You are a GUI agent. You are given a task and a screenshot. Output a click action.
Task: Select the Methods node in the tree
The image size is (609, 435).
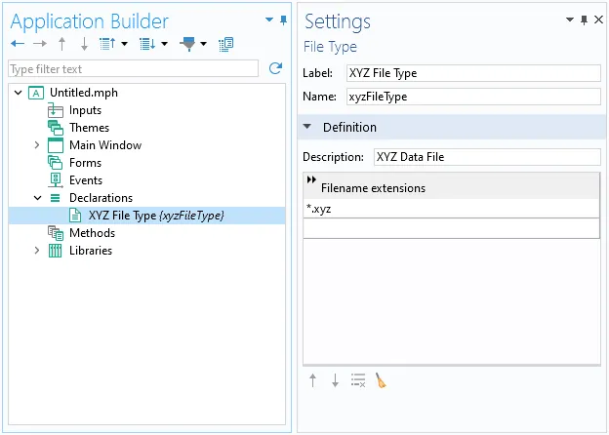pyautogui.click(x=92, y=233)
